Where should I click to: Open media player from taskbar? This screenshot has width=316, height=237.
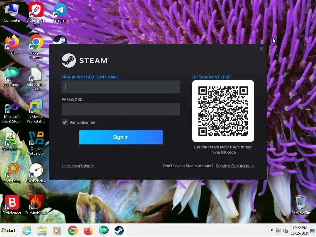pyautogui.click(x=57, y=230)
